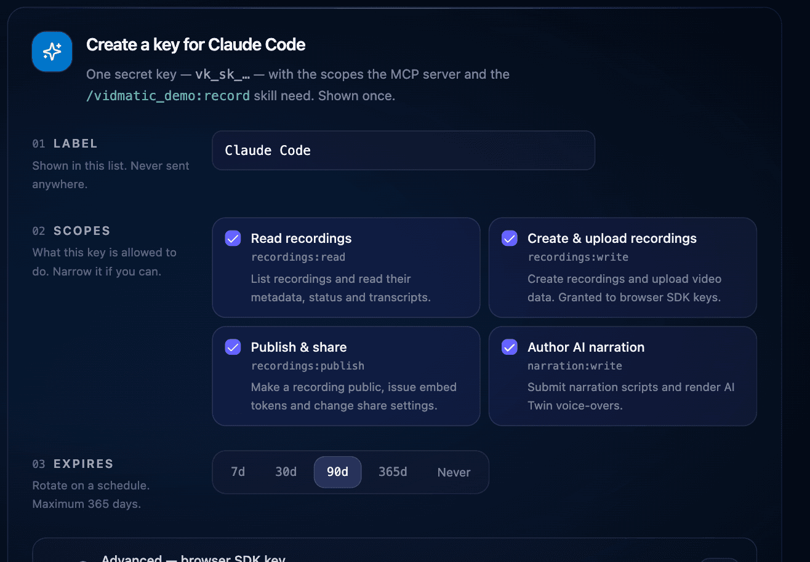
Task: Click the '03 EXPIRES' section heading
Action: [73, 464]
